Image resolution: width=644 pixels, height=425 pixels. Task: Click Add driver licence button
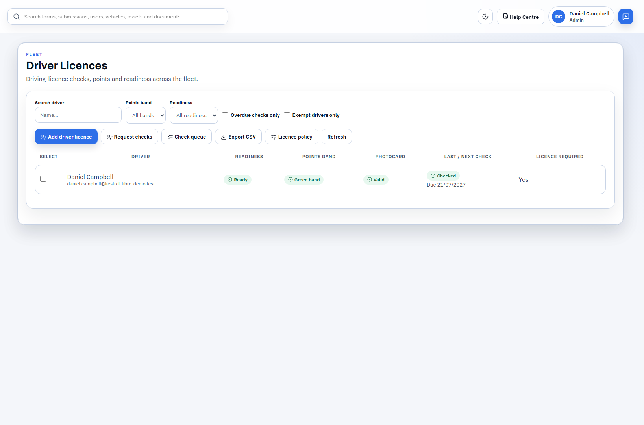(66, 137)
